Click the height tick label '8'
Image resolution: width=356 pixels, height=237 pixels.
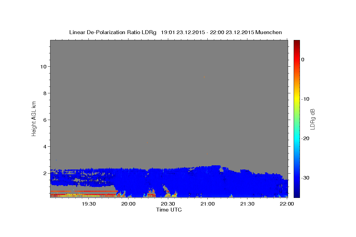coord(44,93)
